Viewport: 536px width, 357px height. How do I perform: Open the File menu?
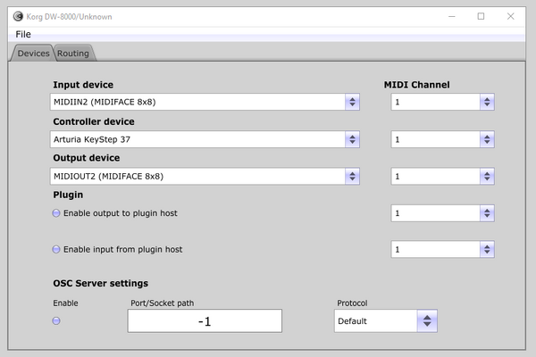23,34
